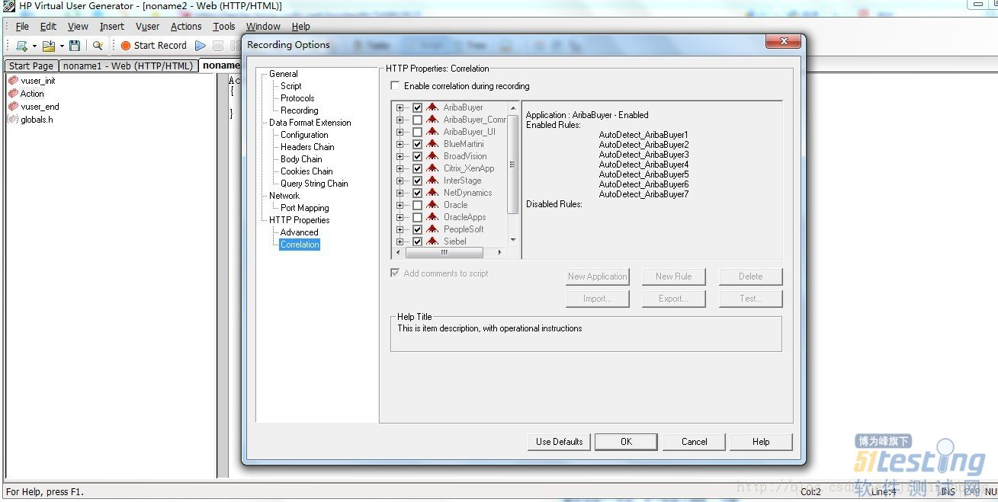Click the blue Run play icon
This screenshot has width=998, height=502.
(201, 46)
